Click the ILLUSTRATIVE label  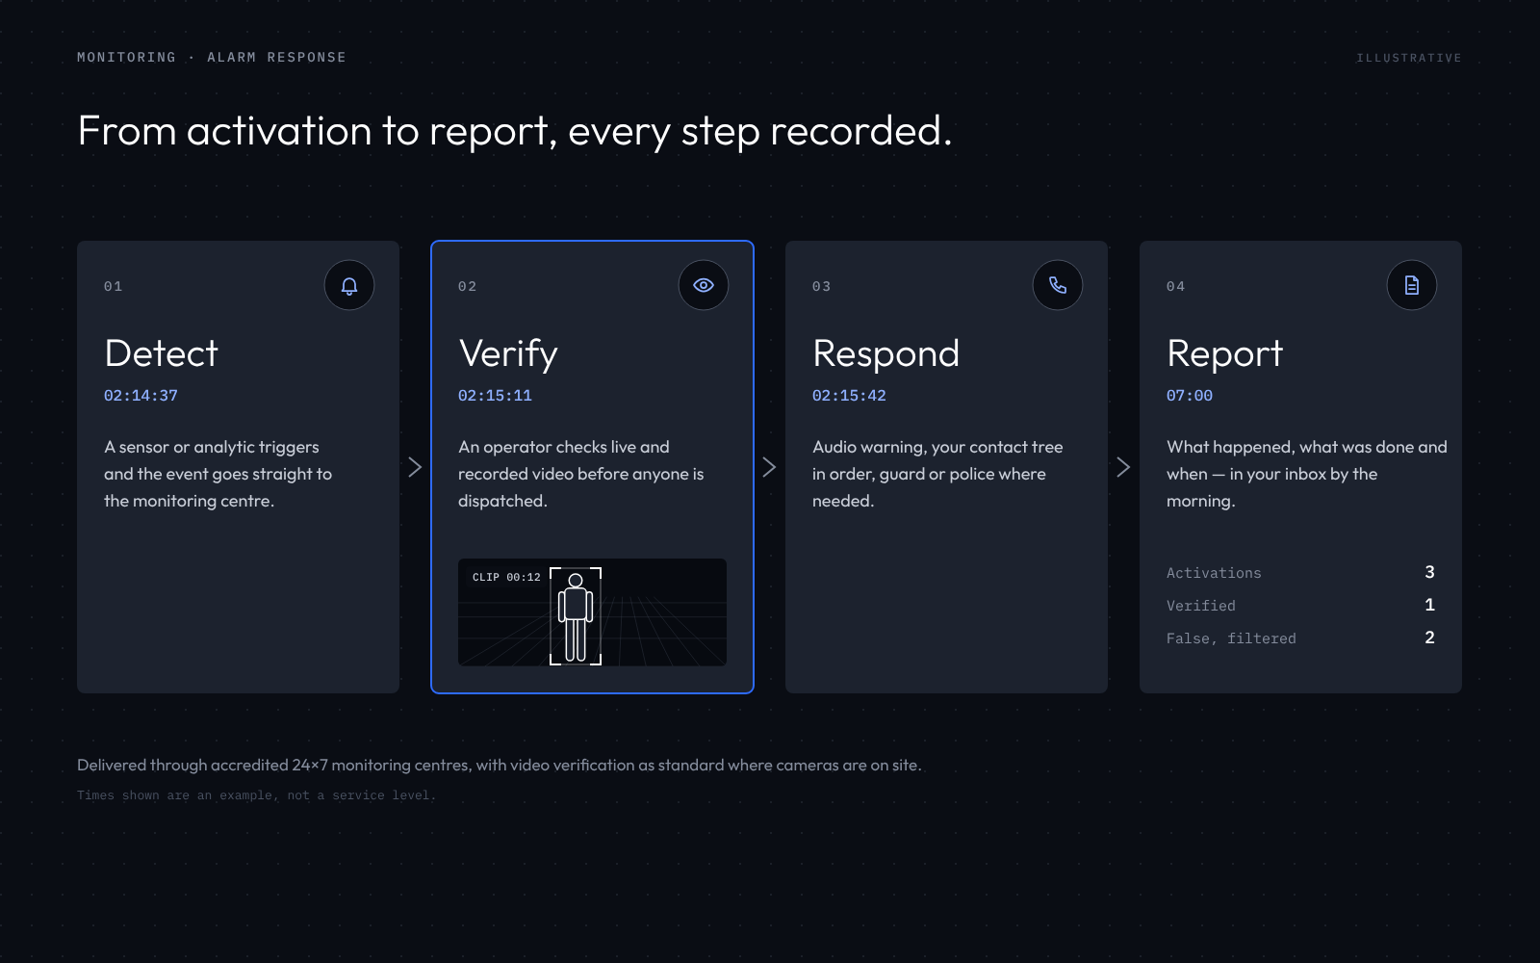pyautogui.click(x=1409, y=59)
